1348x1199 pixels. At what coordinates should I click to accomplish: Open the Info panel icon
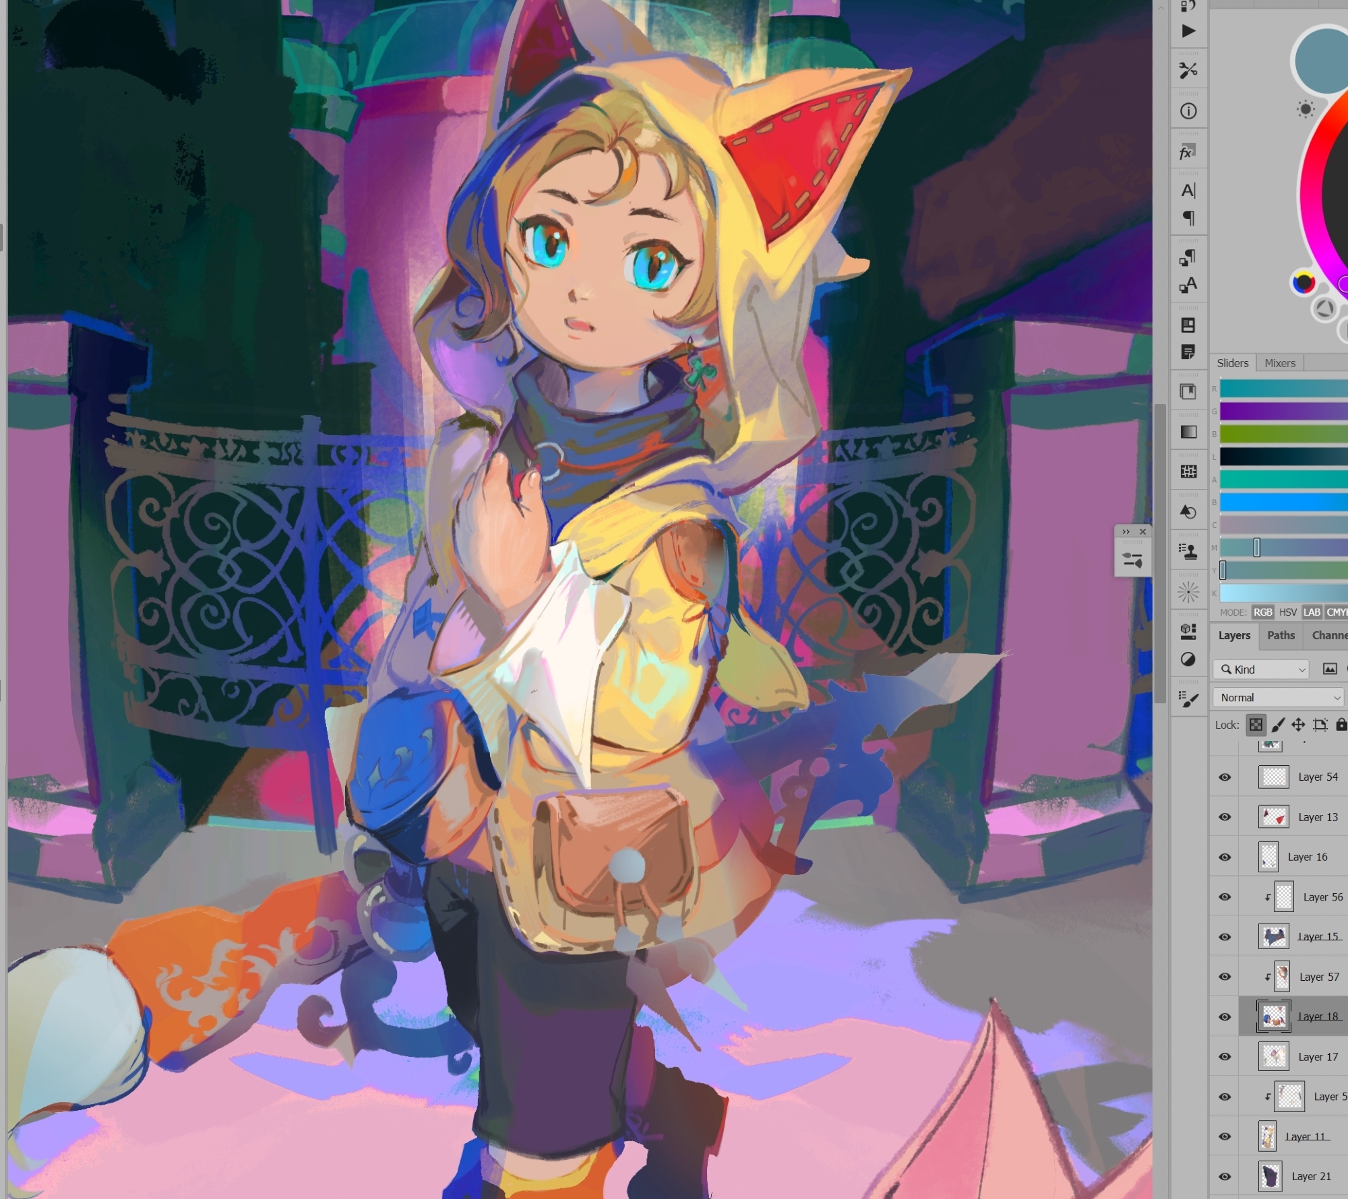coord(1188,111)
